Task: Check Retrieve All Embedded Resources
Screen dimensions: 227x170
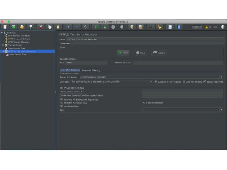Action: click(61, 99)
